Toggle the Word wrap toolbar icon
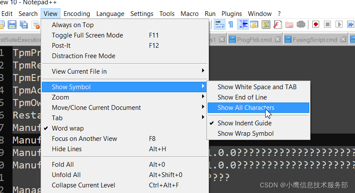 click(220, 25)
